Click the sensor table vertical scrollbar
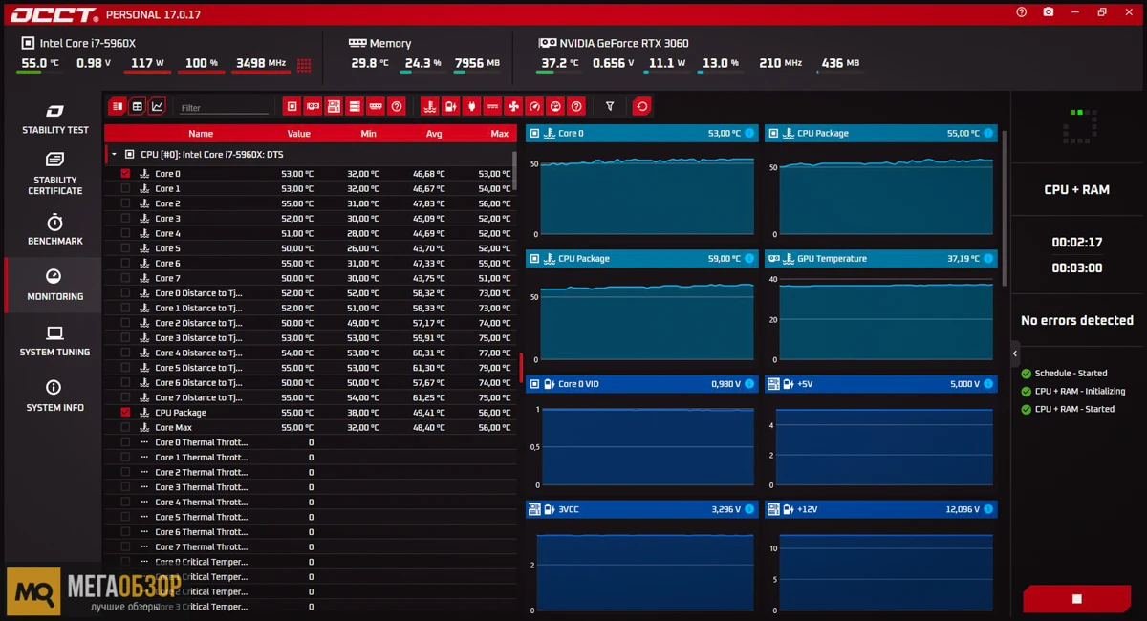This screenshot has width=1147, height=621. (516, 171)
